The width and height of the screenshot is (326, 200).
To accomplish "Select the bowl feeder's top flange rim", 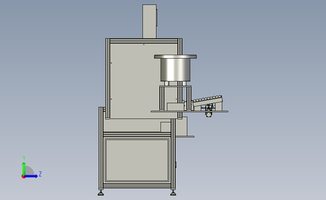I will click(175, 57).
